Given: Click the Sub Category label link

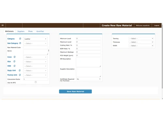Looking at the screenshot, I should tap(13, 43).
